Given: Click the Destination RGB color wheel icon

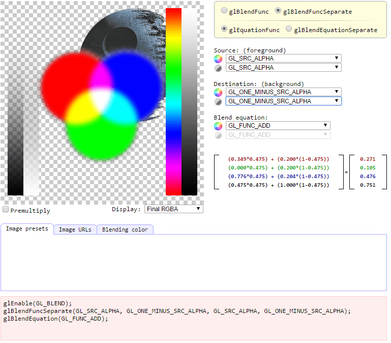Looking at the screenshot, I should (x=218, y=92).
